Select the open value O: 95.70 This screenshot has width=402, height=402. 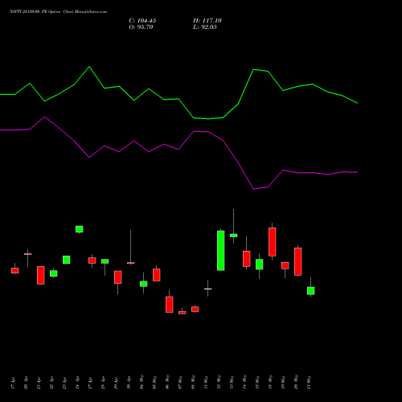point(141,27)
